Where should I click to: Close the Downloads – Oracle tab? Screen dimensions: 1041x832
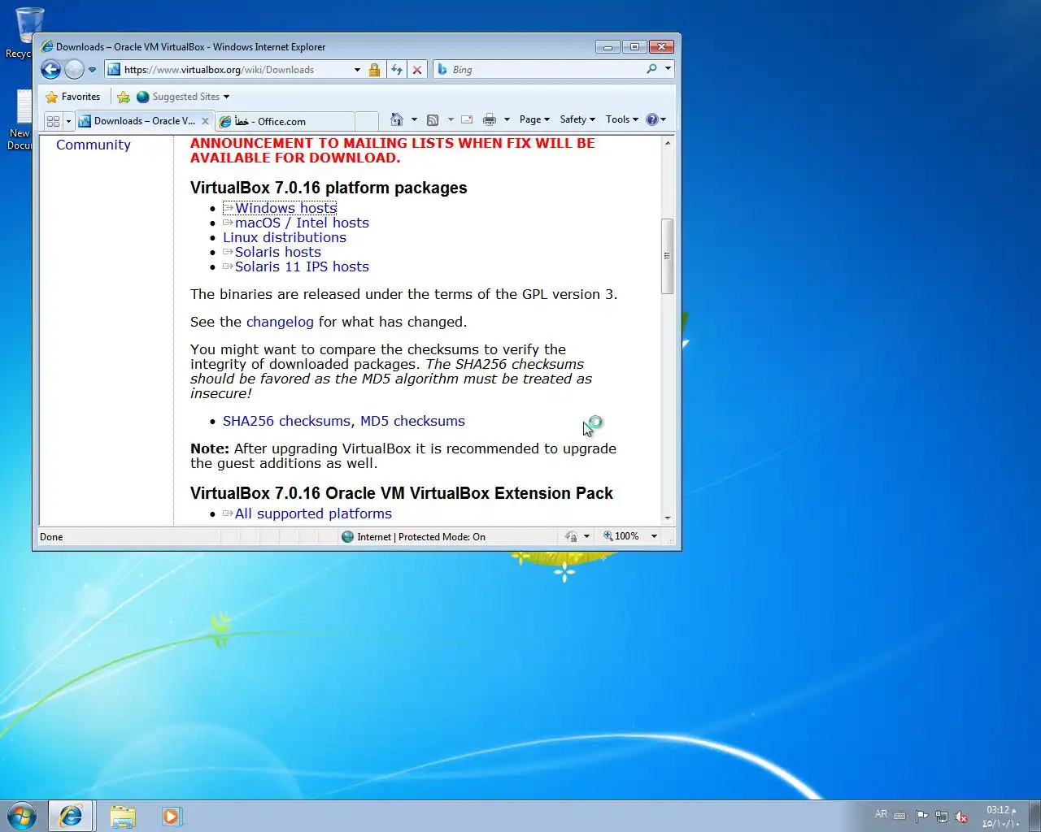[x=205, y=121]
